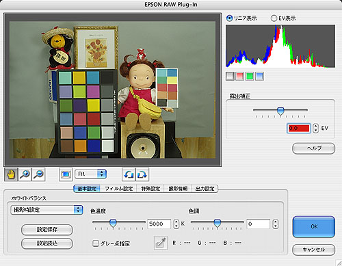The image size is (342, 266).
Task: Enable グレー点指定 checkbox
Action: click(96, 243)
